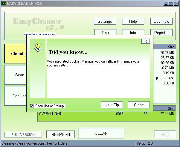Select the 6.76 MB size value
The height and width of the screenshot is (147, 180).
click(x=168, y=68)
